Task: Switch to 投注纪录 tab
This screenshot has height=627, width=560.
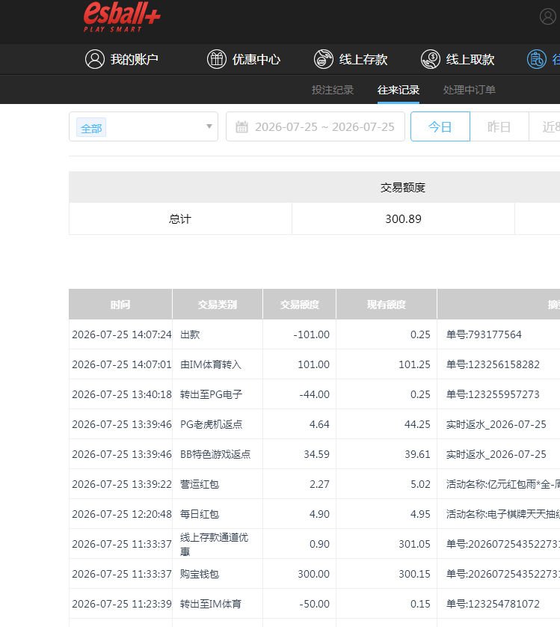Action: pos(333,90)
